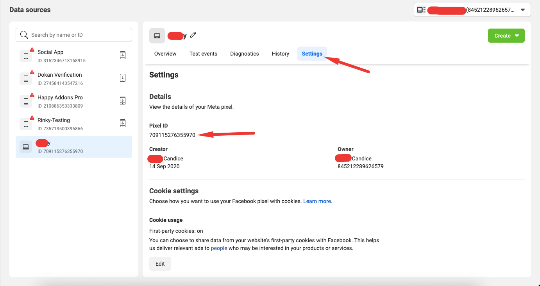This screenshot has height=286, width=540.
Task: Click the pixel icon of the selected data source
Action: [x=25, y=146]
